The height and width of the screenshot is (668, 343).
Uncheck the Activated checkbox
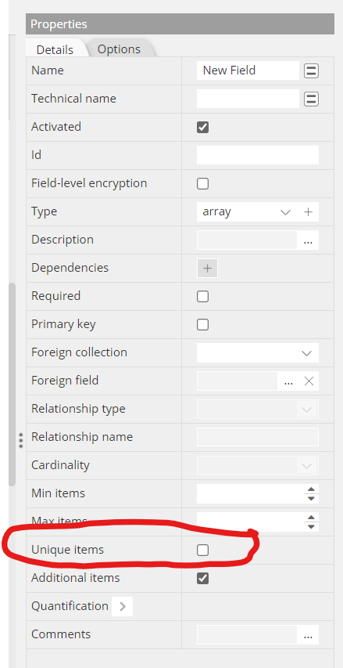point(202,128)
